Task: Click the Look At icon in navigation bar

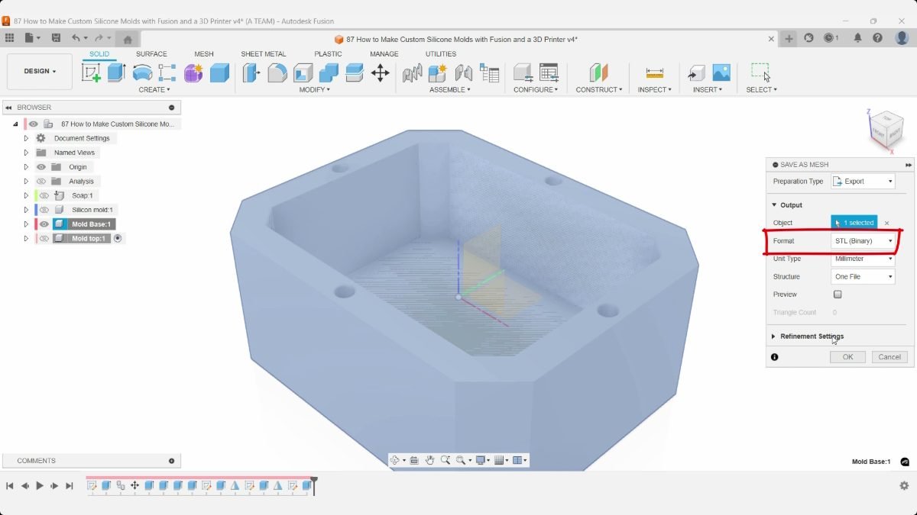Action: pos(414,460)
